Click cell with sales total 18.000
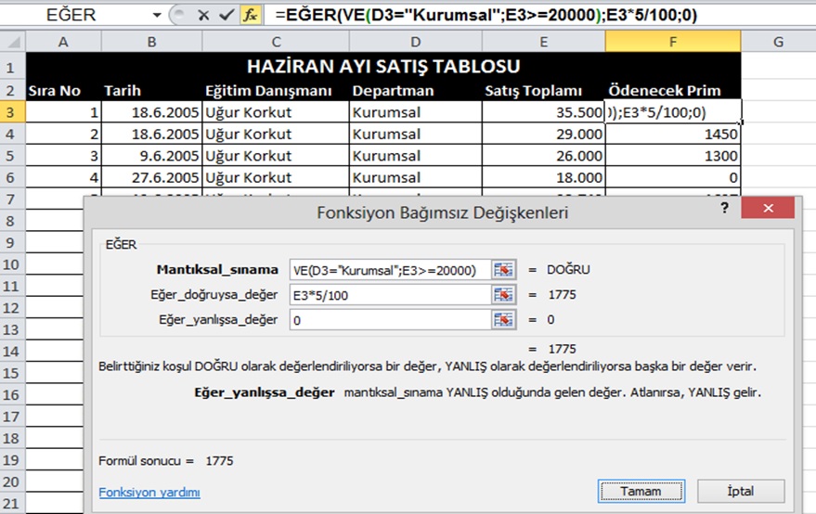 click(543, 177)
